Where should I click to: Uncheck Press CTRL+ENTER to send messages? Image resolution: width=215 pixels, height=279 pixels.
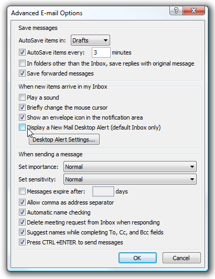coord(22,242)
